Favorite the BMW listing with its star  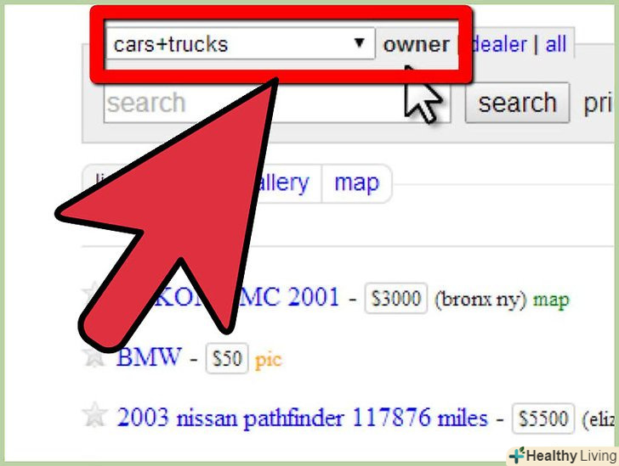94,357
